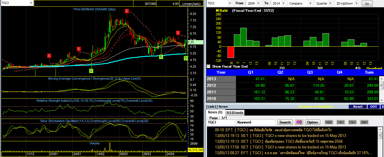
Task: Select the 2010 year row label
Action: pos(221,99)
